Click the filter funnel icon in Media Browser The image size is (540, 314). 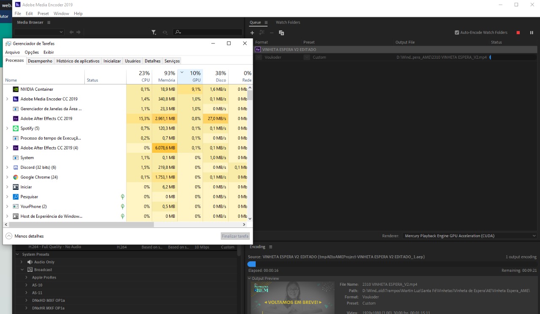click(x=154, y=32)
